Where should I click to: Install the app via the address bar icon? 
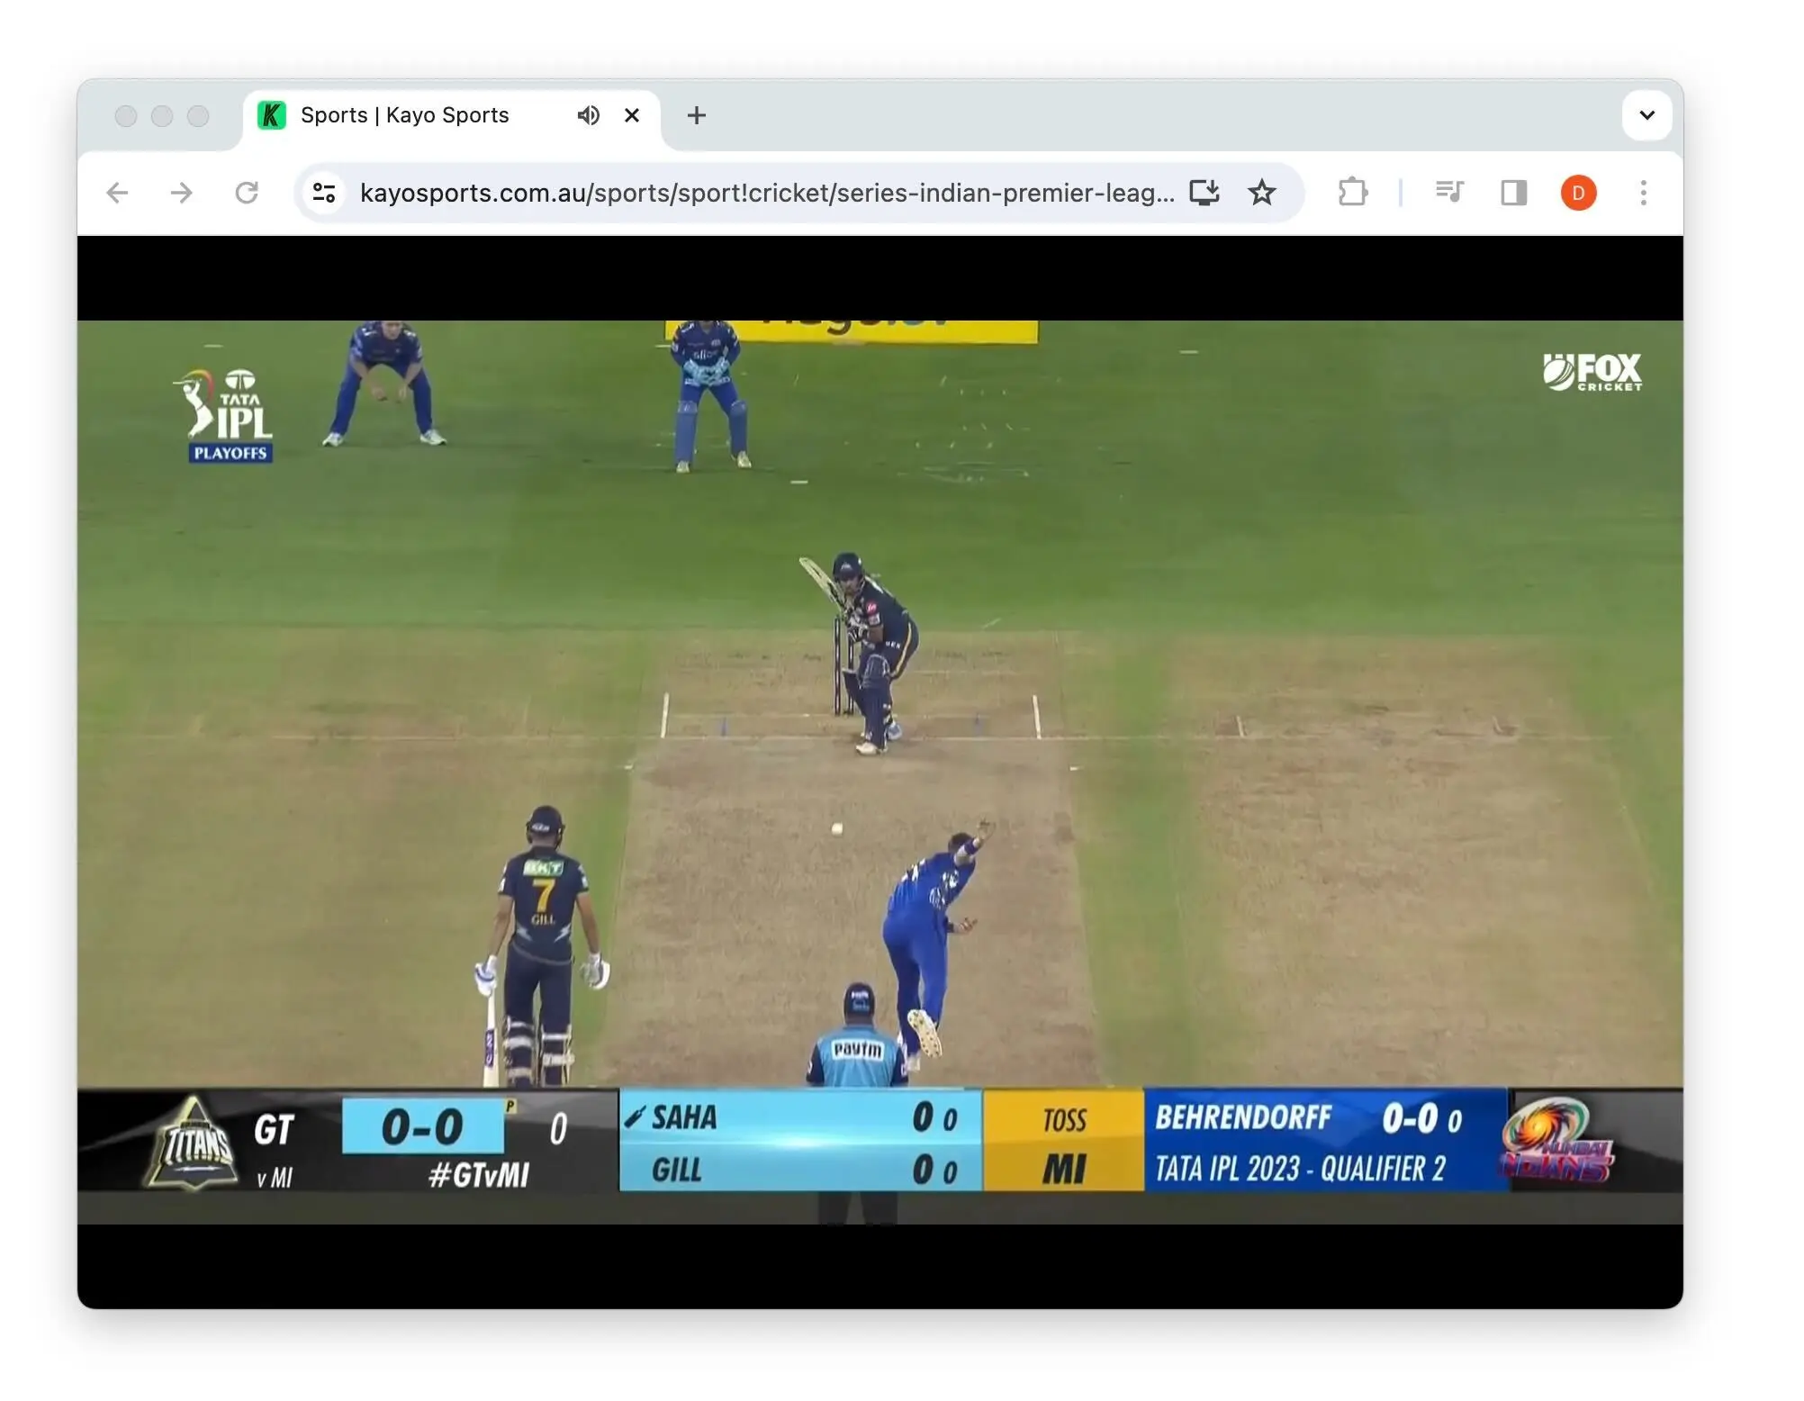point(1204,193)
